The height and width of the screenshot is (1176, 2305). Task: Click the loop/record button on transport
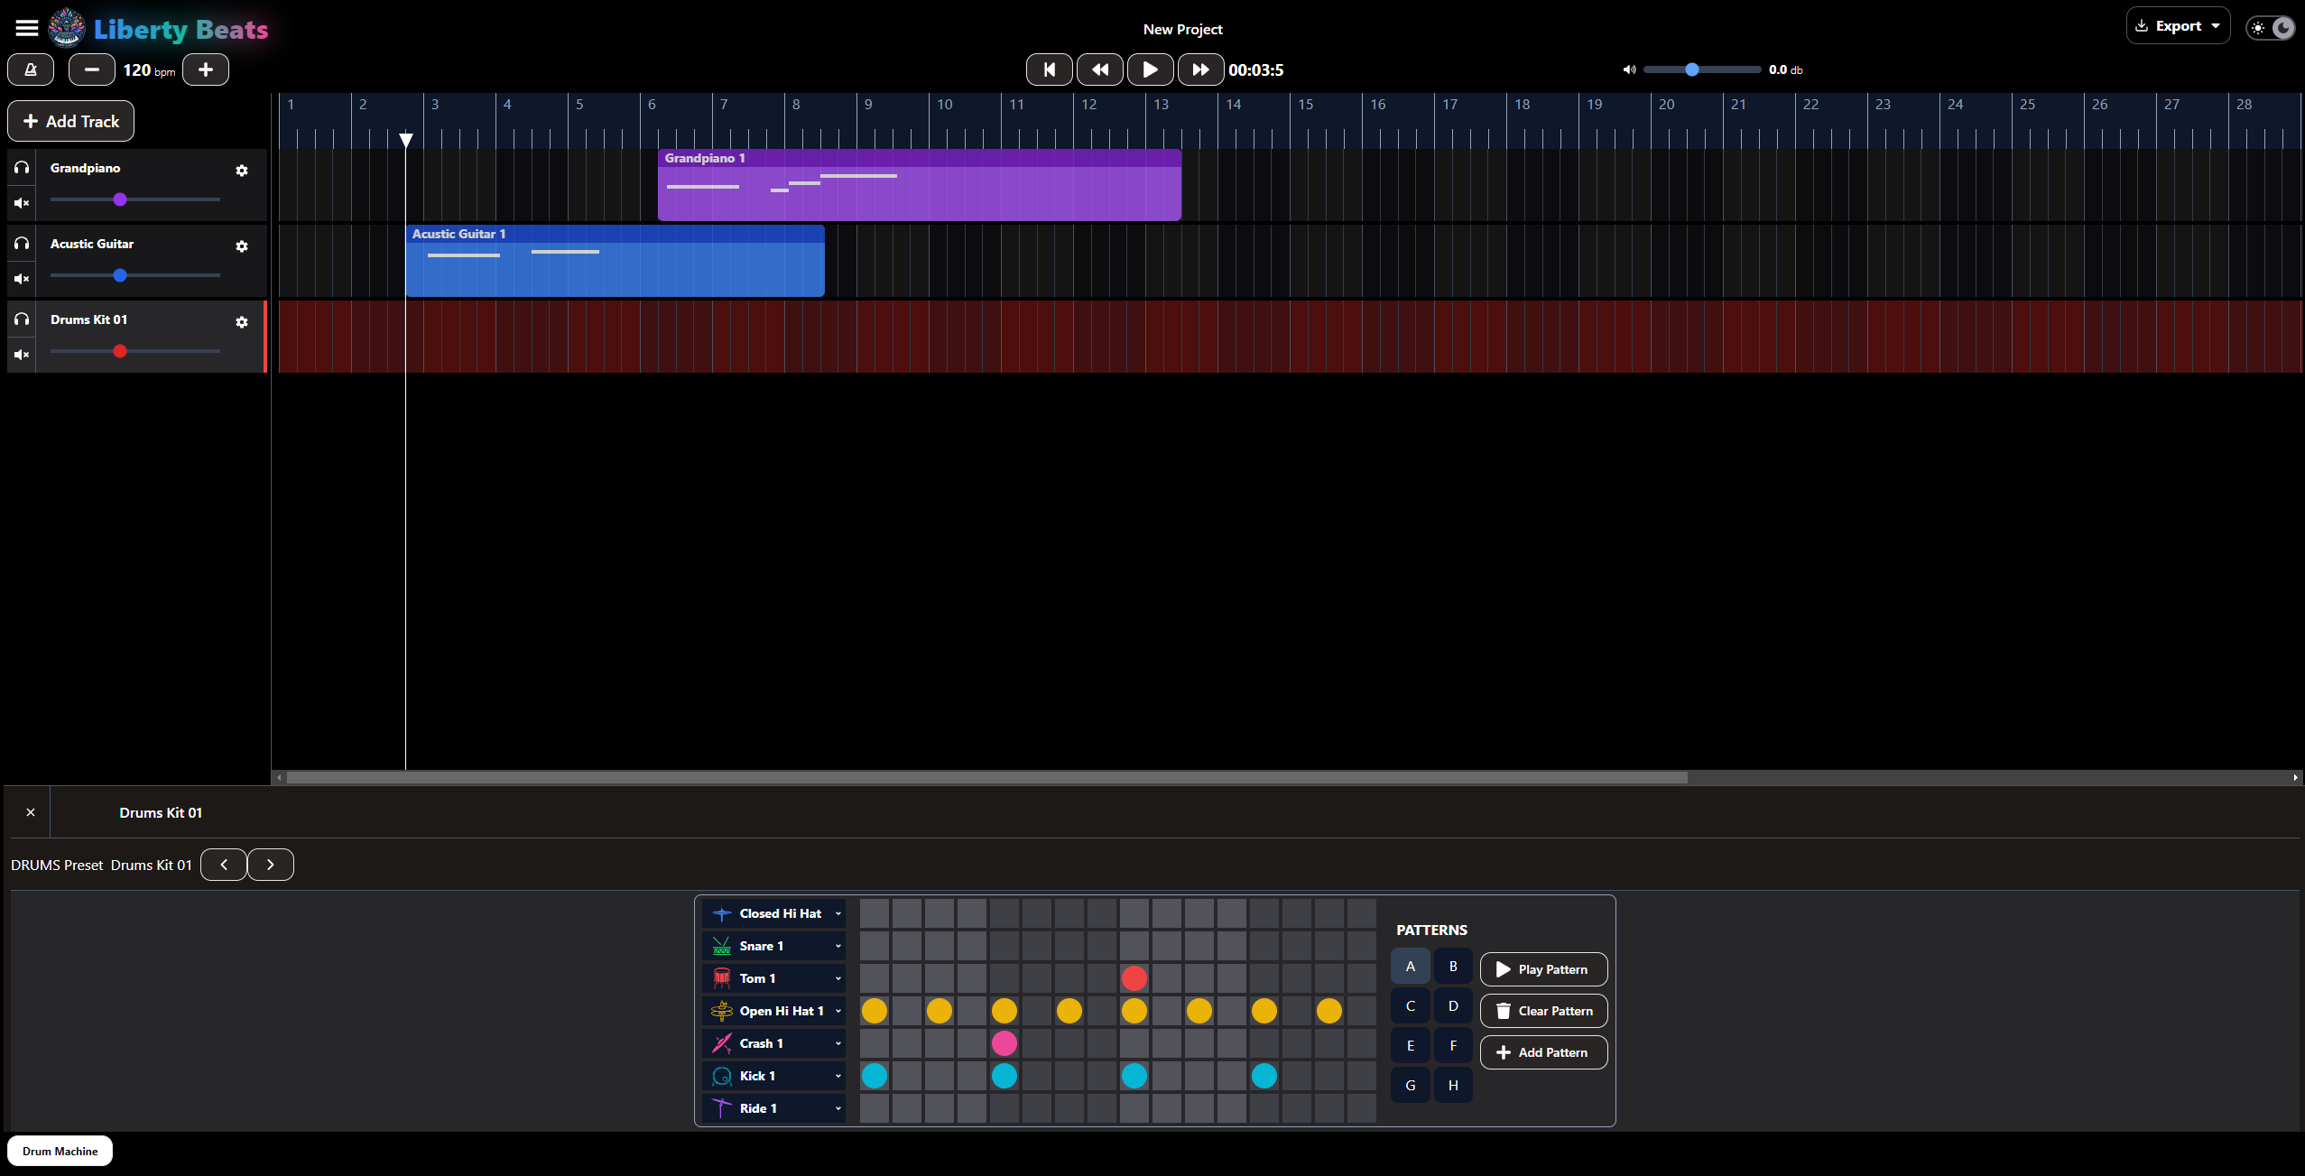[x=30, y=69]
